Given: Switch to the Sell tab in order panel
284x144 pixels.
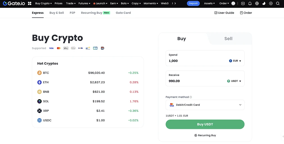Looking at the screenshot, I should [228, 39].
